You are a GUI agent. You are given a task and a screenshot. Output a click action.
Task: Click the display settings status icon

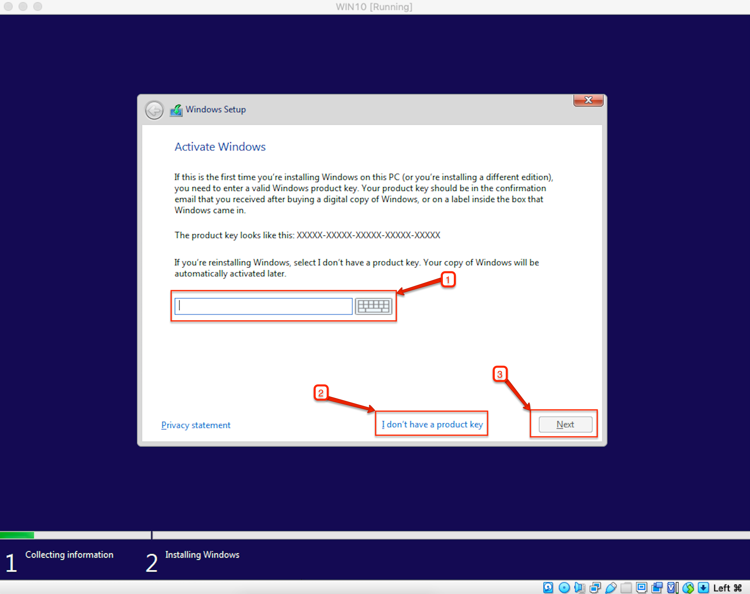pyautogui.click(x=641, y=587)
